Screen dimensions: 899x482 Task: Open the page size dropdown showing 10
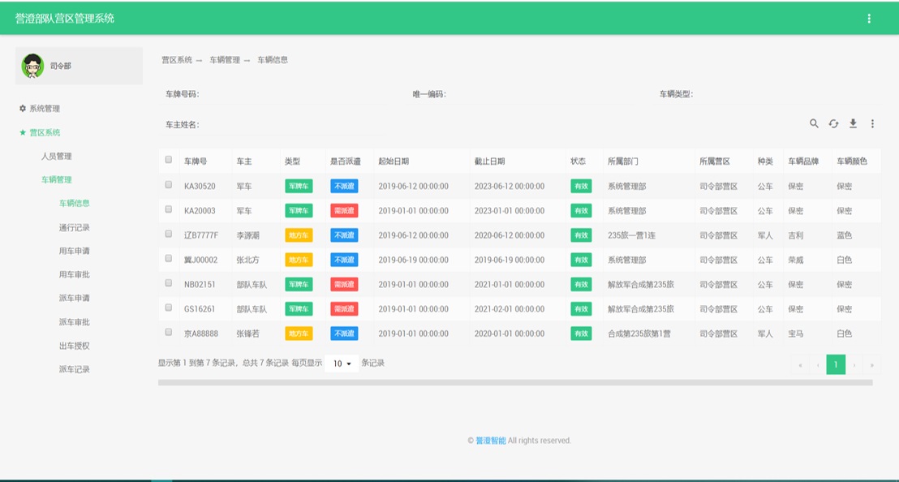[x=342, y=364]
